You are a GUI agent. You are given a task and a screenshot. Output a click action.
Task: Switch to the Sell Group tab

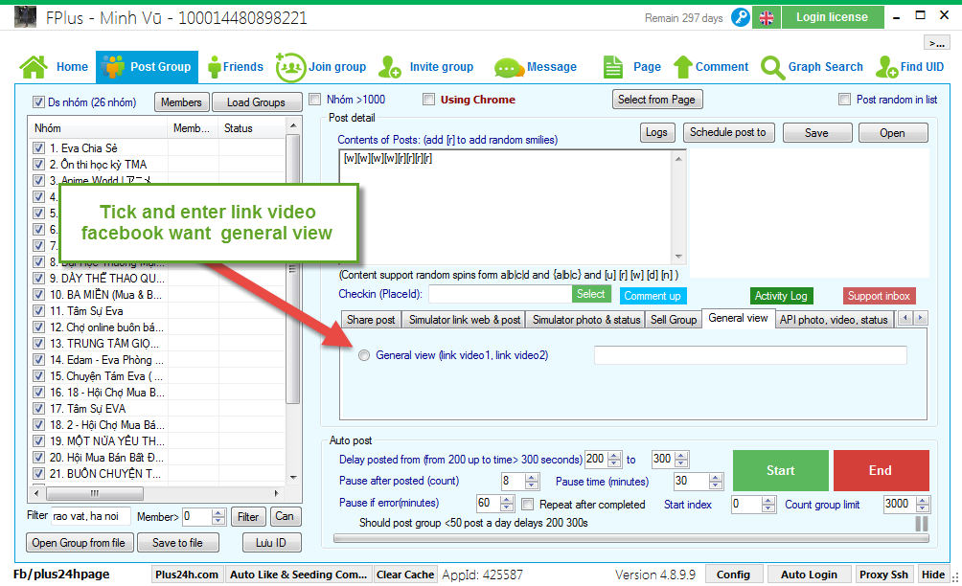674,320
